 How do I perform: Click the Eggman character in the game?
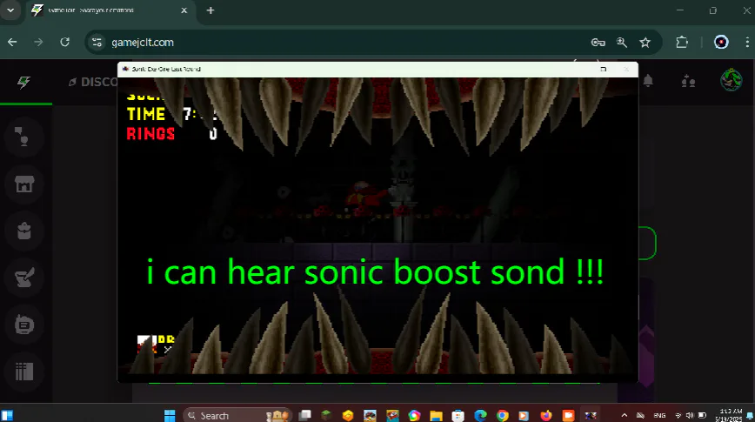365,197
